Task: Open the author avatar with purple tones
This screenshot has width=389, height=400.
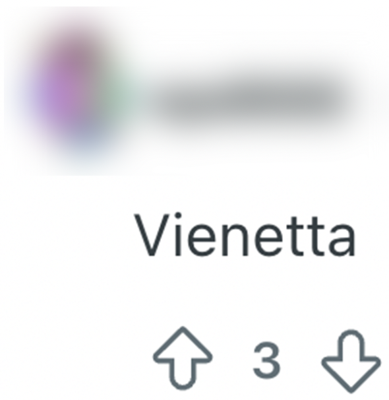Action: coord(76,93)
